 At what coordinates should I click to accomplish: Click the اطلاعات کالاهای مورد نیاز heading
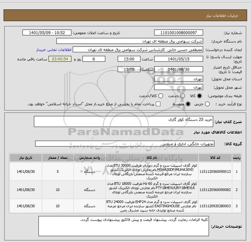[218, 132]
